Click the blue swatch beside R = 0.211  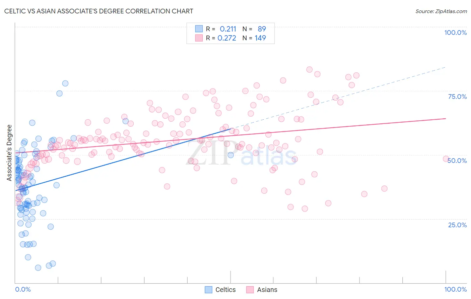(x=199, y=29)
